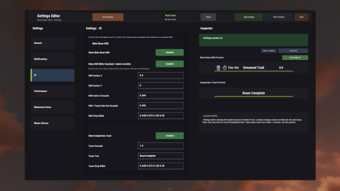Click the 'Inspector' panel heading
The width and height of the screenshot is (340, 191).
[206, 28]
